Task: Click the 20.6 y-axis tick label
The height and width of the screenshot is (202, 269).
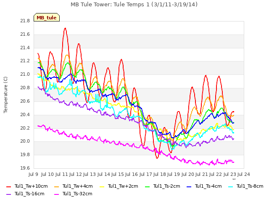Action: [x=25, y=101]
